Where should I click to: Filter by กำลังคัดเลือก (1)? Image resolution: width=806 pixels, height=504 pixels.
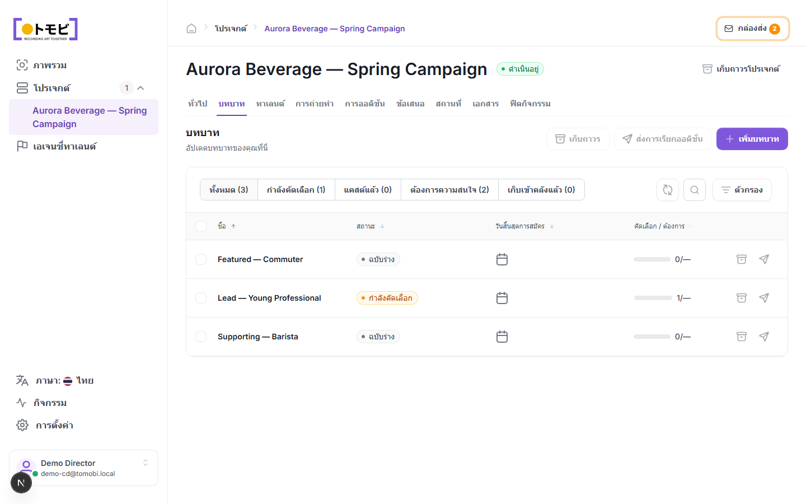[x=296, y=190]
